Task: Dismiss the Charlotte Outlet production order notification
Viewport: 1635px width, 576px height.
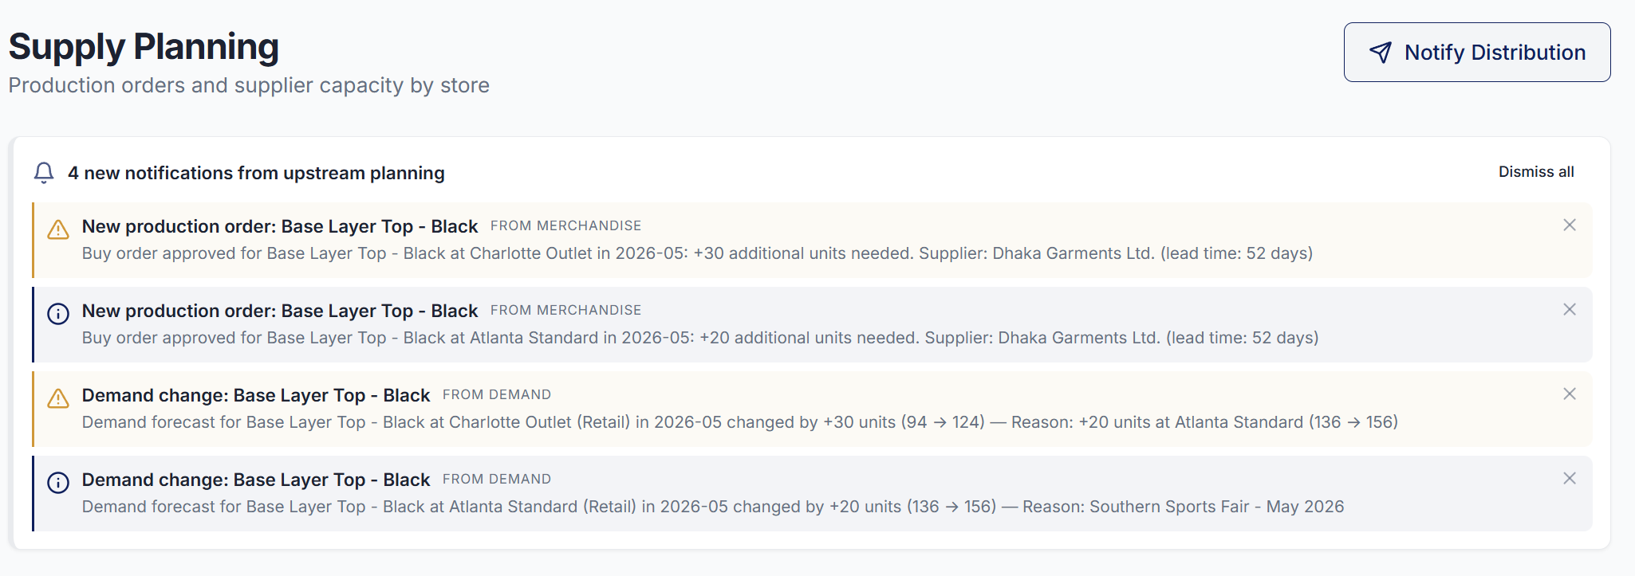Action: pyautogui.click(x=1570, y=225)
